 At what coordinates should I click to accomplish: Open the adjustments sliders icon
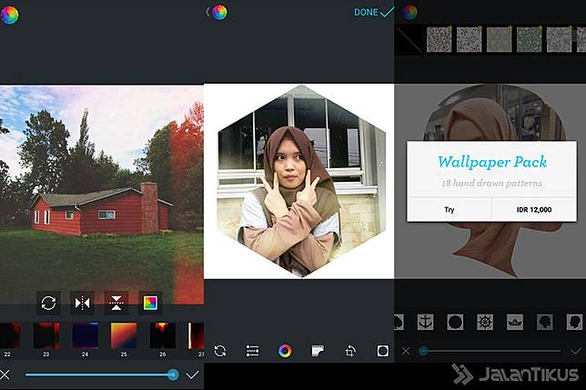(x=253, y=351)
